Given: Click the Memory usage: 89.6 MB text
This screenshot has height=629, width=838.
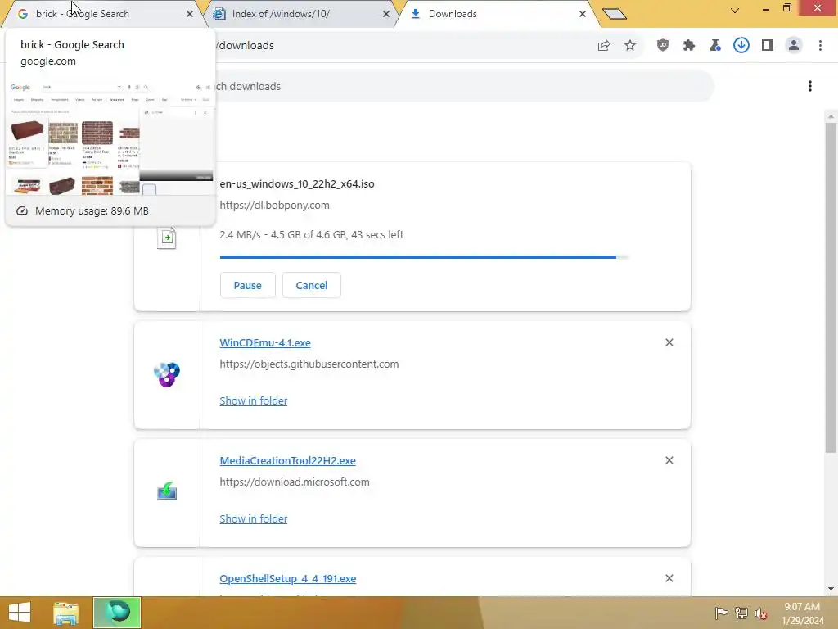Looking at the screenshot, I should point(92,210).
